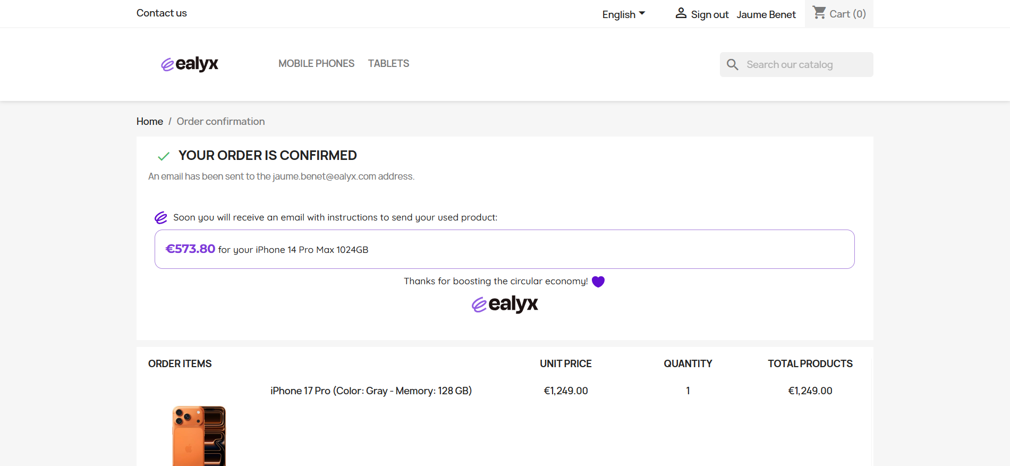Screen dimensions: 1010x466
Task: Click the shopping cart icon
Action: tap(819, 13)
